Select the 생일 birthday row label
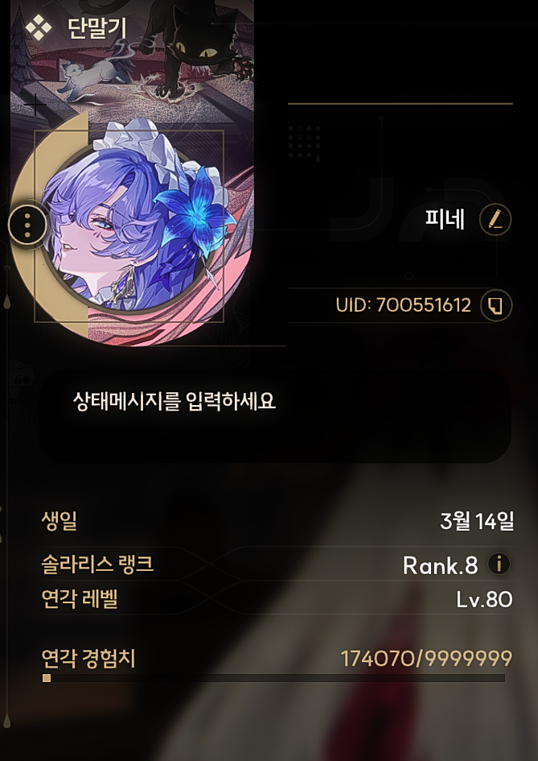This screenshot has height=761, width=538. tap(60, 521)
